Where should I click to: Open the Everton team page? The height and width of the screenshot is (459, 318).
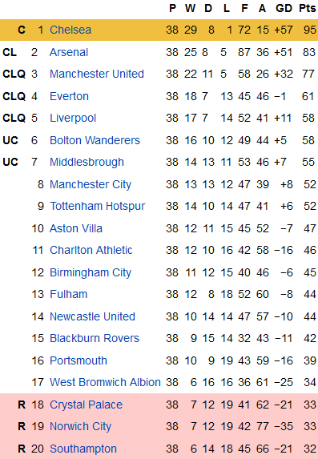69,96
